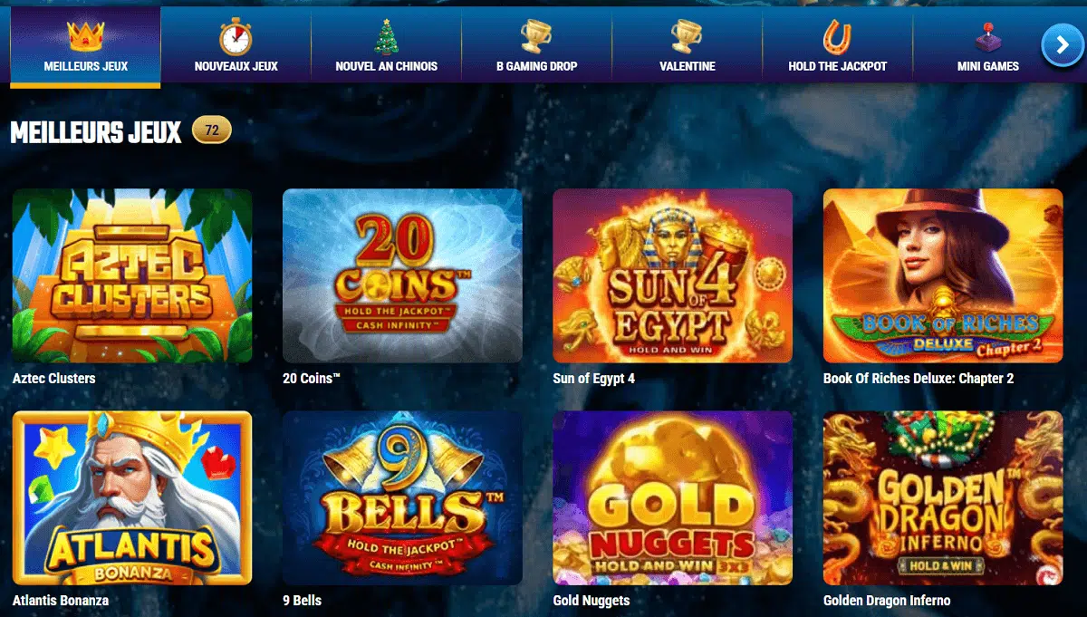
Task: Open the Sun of Egypt 4 thumbnail
Action: pyautogui.click(x=673, y=275)
